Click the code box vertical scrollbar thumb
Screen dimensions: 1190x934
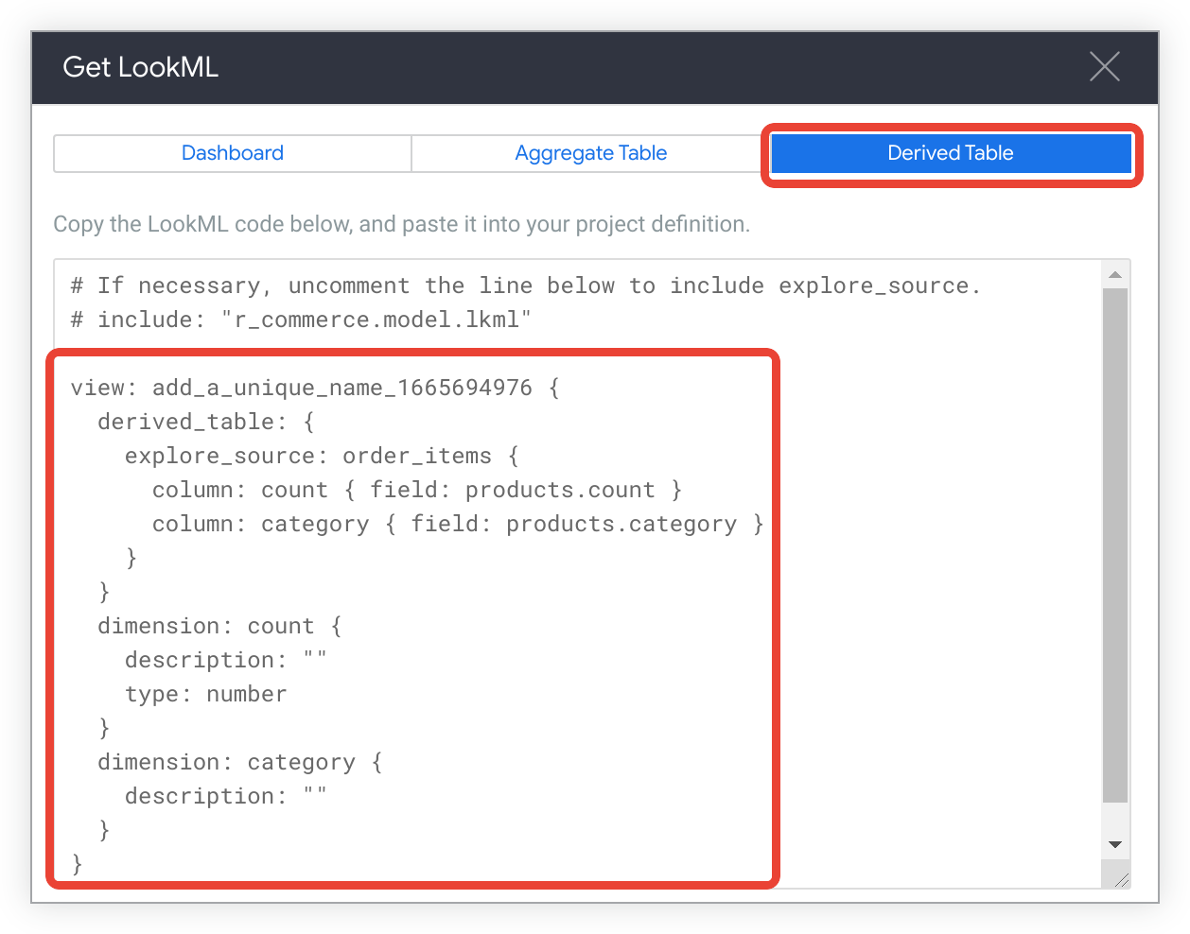tap(1115, 544)
